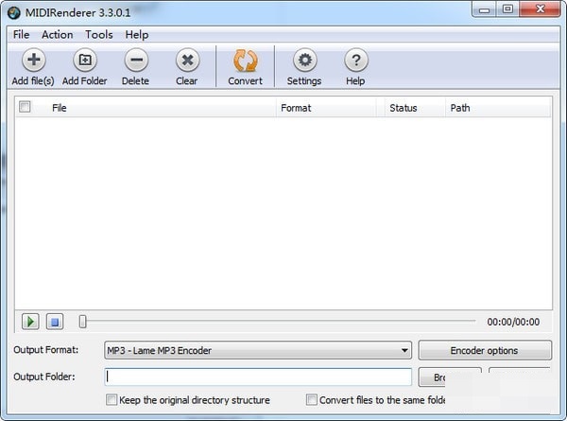Click the Encoder options button
Viewport: 567px width, 421px height.
coord(484,351)
